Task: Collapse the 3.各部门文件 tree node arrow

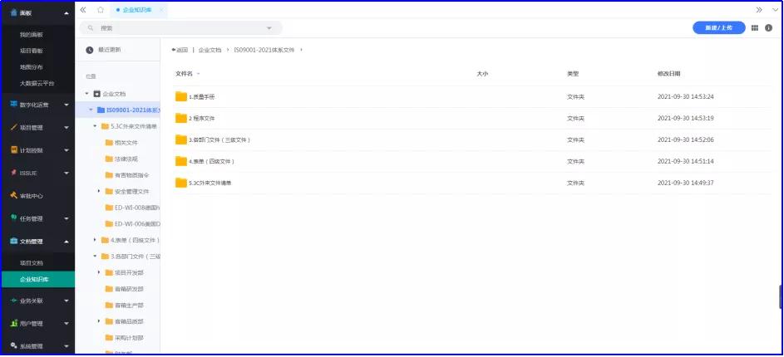Action: (95, 257)
